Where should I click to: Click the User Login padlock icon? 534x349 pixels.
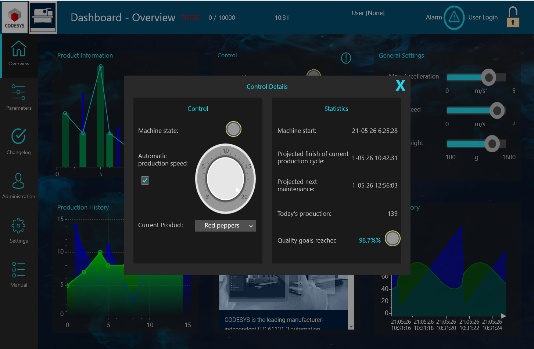click(512, 17)
